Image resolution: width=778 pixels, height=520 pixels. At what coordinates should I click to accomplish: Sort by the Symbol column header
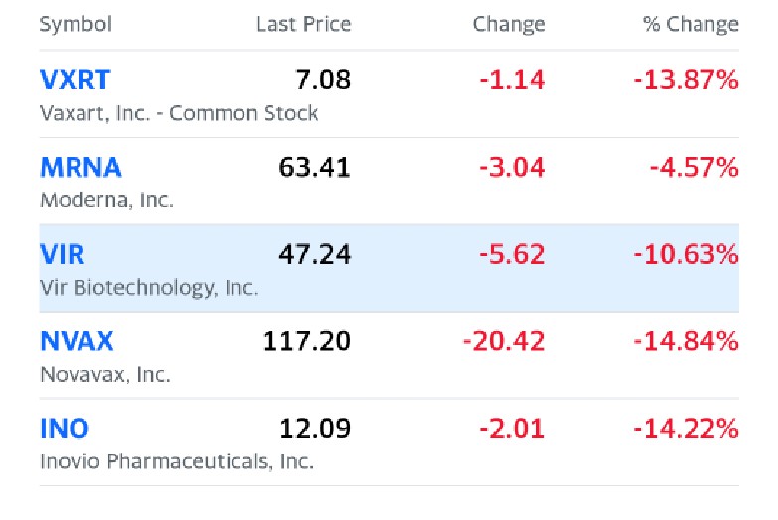(x=76, y=24)
